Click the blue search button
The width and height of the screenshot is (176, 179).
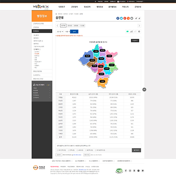74,32
